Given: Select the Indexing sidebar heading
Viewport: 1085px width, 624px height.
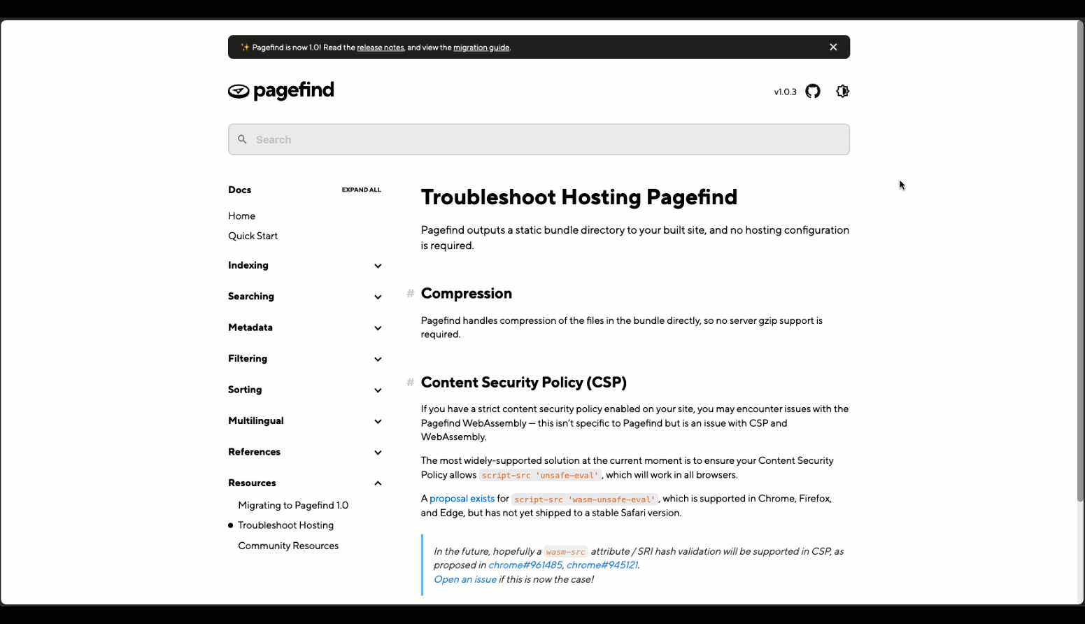Looking at the screenshot, I should coord(248,265).
